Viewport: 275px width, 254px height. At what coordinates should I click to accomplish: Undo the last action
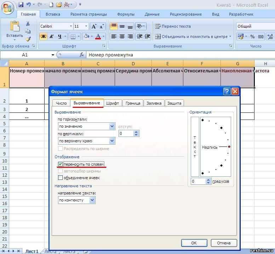(x=28, y=5)
